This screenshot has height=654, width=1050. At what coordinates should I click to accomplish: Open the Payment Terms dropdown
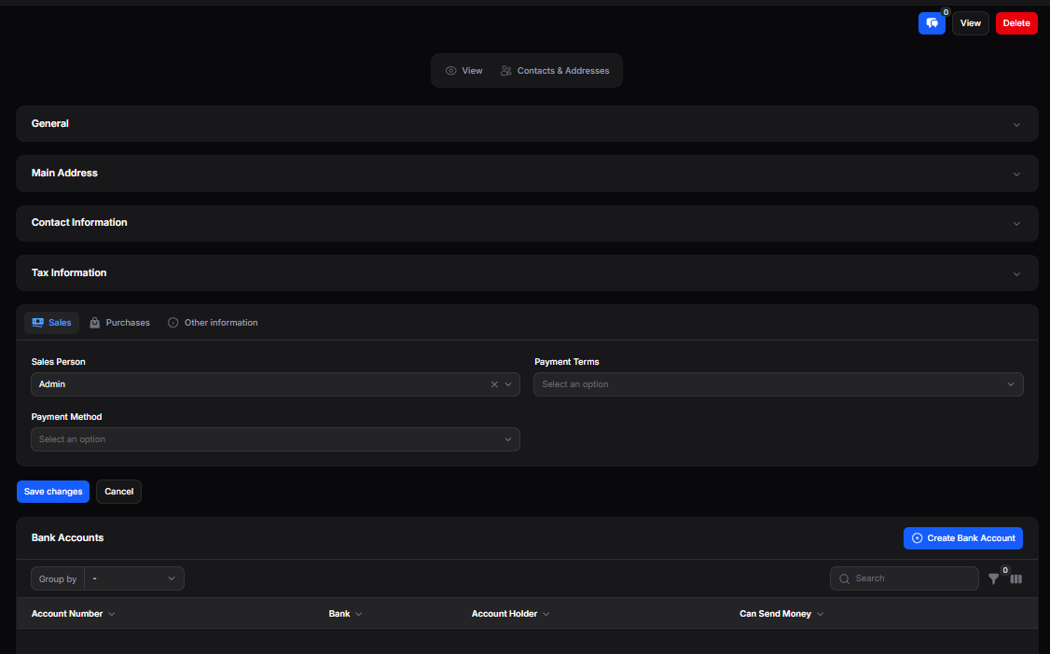[x=778, y=384]
